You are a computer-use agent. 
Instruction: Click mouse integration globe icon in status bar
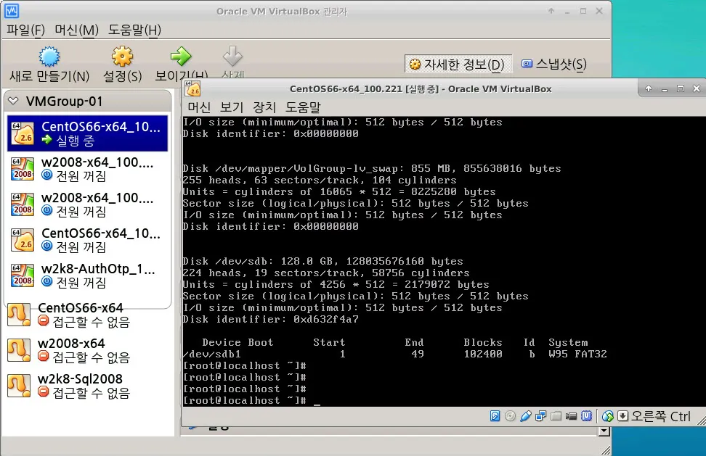pos(608,416)
